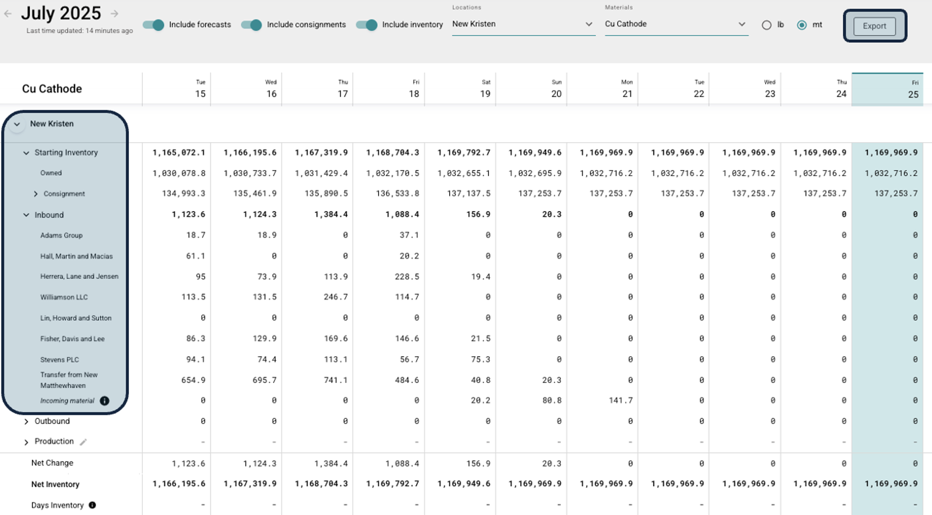932x515 pixels.
Task: Disable the Include inventory toggle
Action: click(367, 25)
